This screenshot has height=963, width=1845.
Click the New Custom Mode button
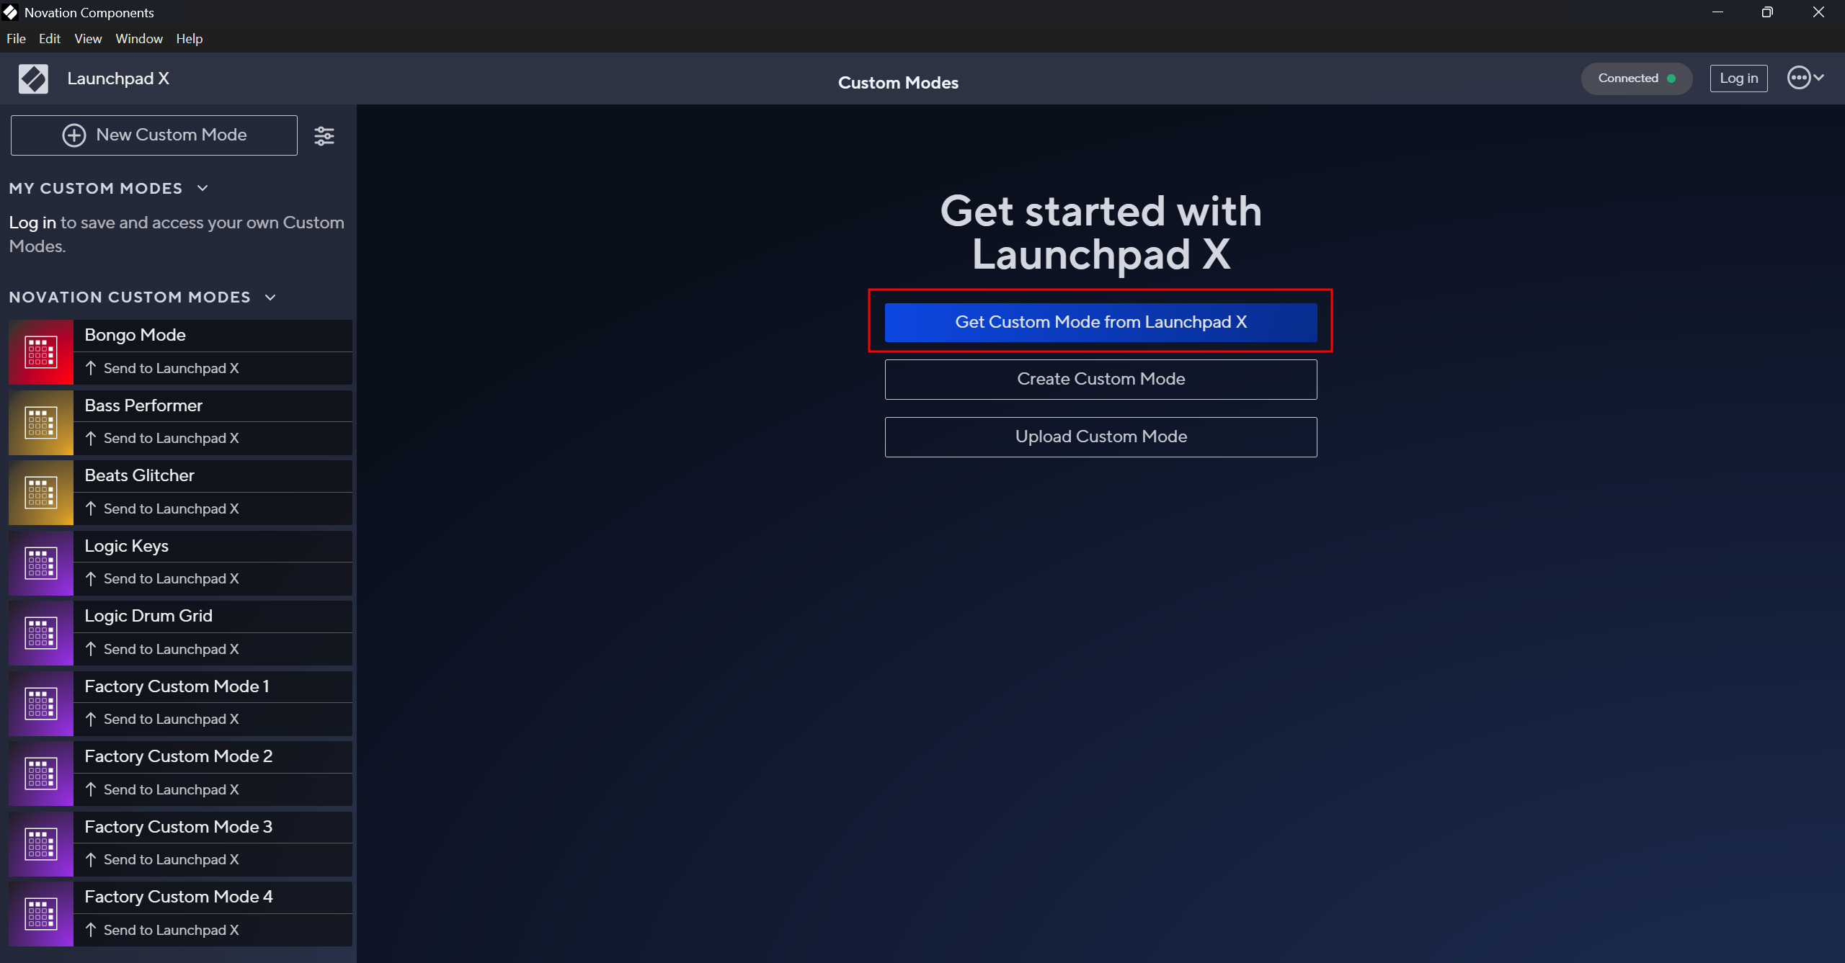(x=154, y=135)
